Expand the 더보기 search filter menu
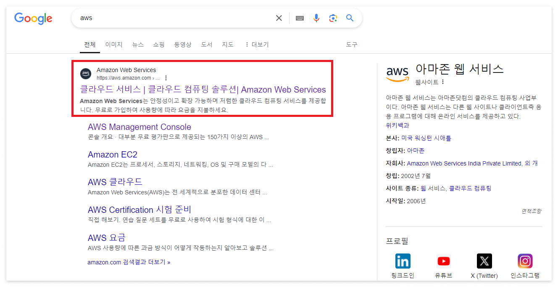 (x=257, y=44)
